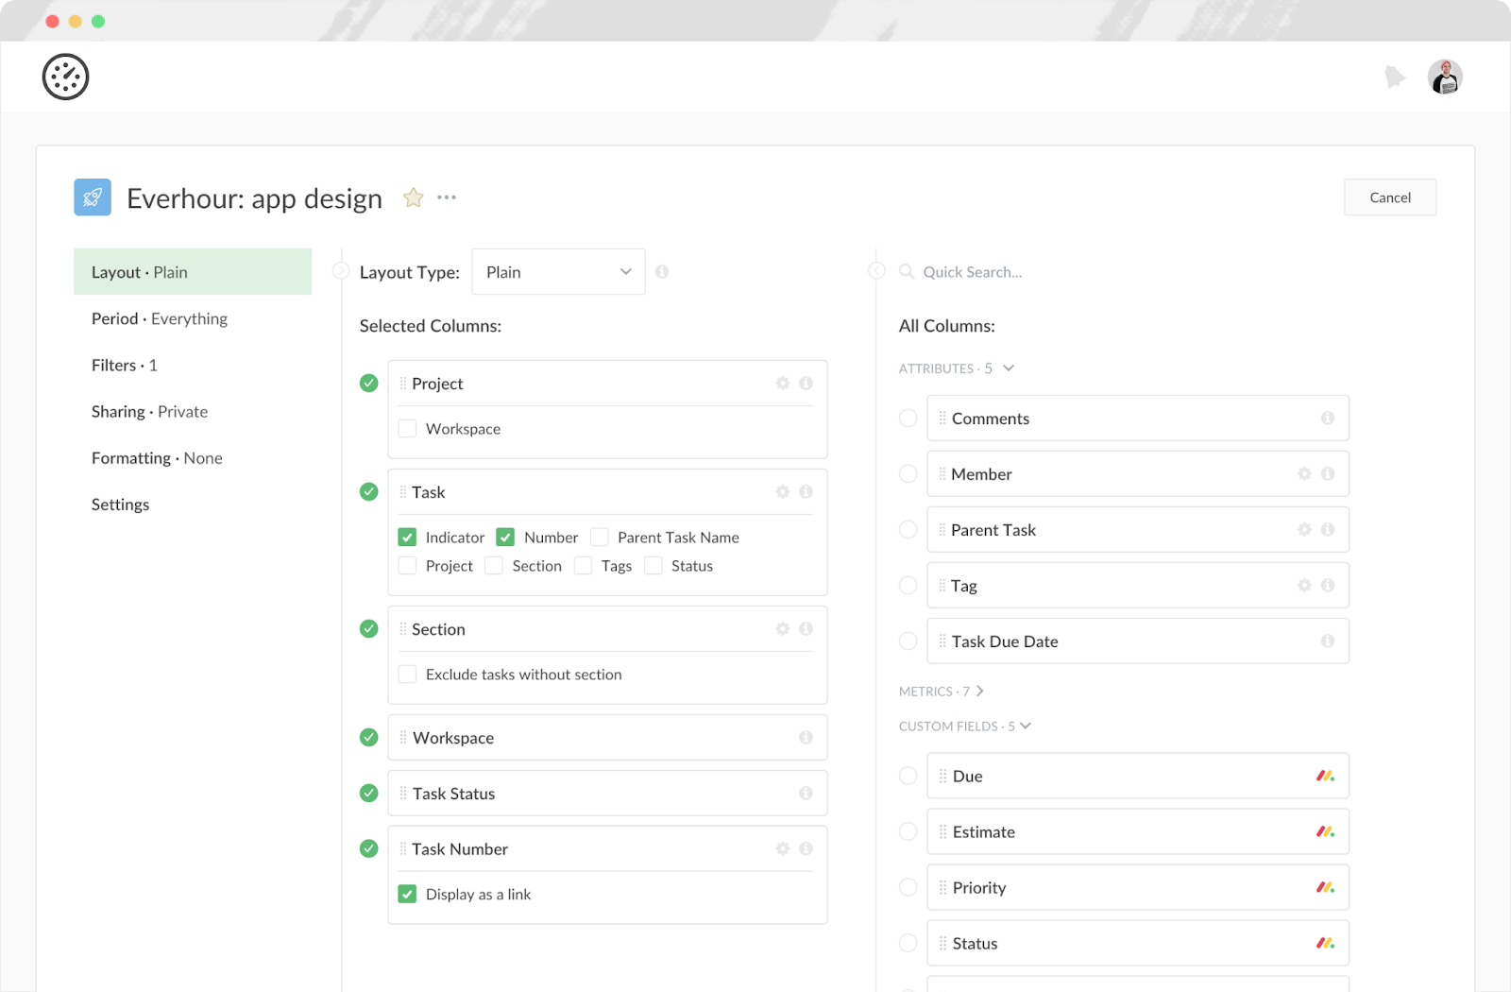Add the Comments column

pos(908,418)
